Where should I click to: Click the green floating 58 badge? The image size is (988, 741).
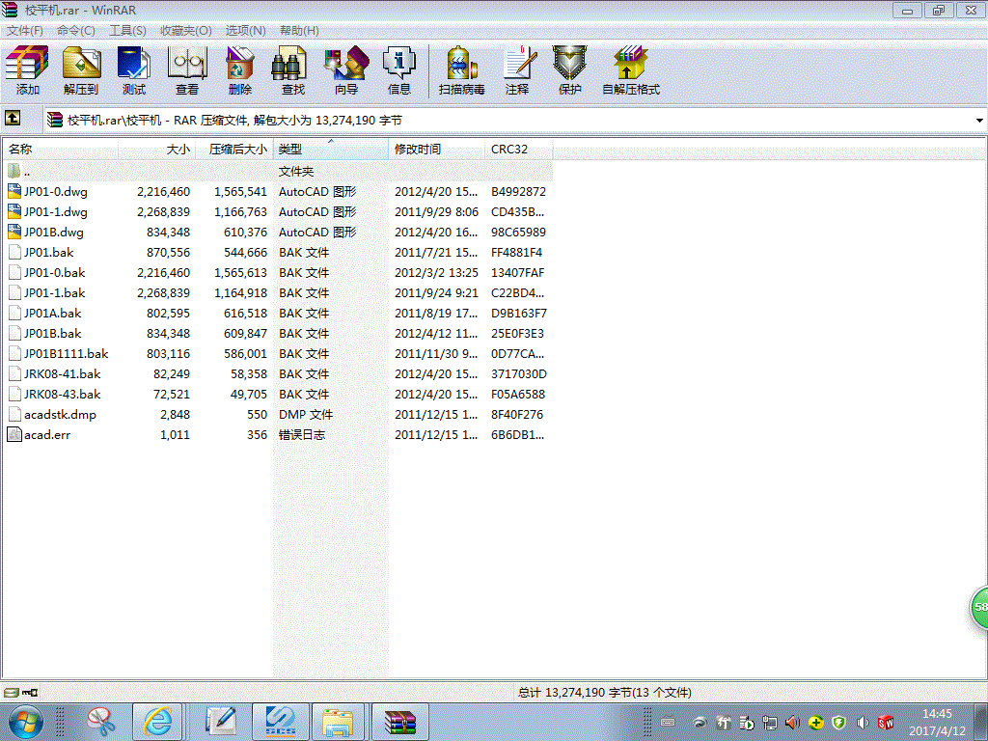click(979, 607)
